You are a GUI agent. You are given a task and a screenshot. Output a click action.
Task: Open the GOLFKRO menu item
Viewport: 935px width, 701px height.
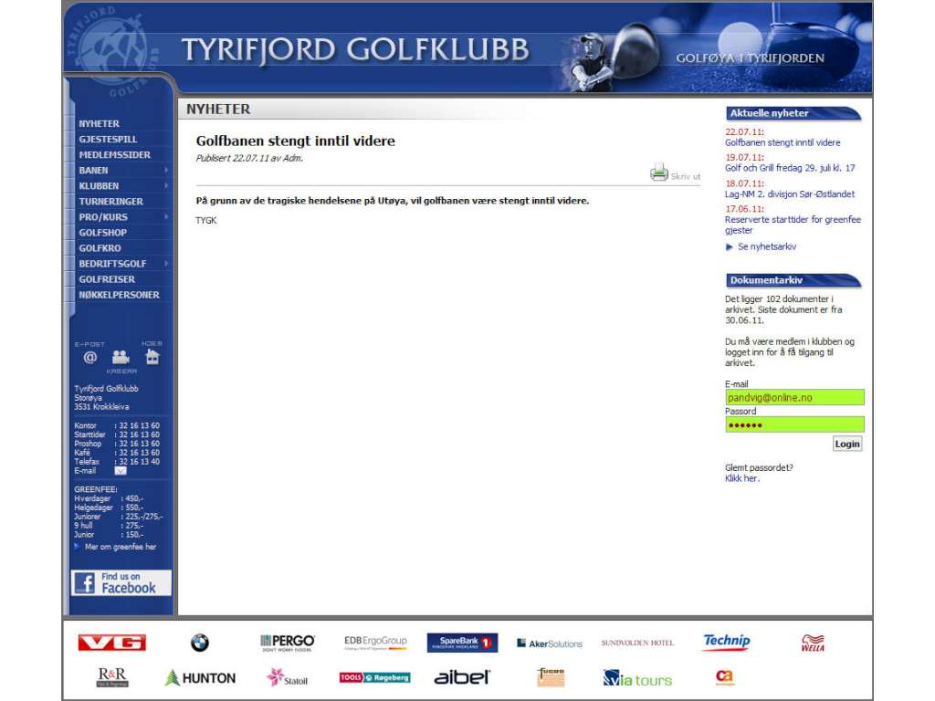100,248
